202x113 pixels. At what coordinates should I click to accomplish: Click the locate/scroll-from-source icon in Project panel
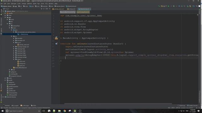41,9
